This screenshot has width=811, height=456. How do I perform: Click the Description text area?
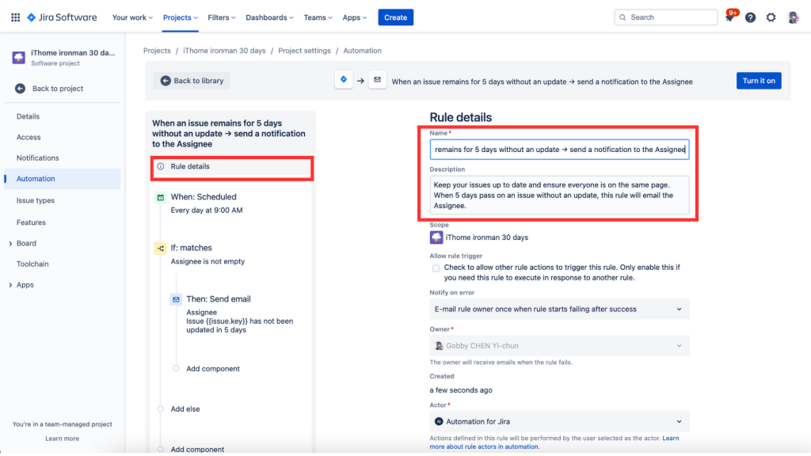[559, 195]
